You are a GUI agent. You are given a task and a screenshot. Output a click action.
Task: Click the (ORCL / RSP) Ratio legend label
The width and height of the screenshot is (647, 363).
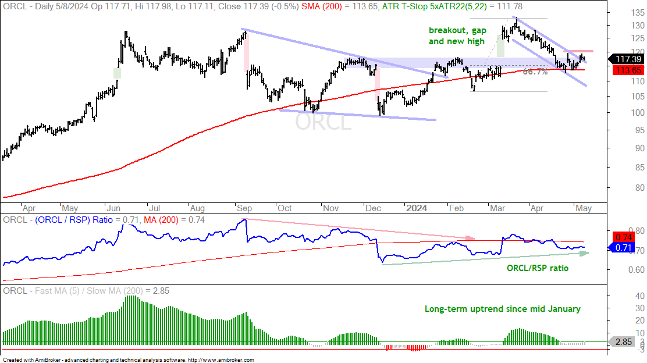[74, 220]
